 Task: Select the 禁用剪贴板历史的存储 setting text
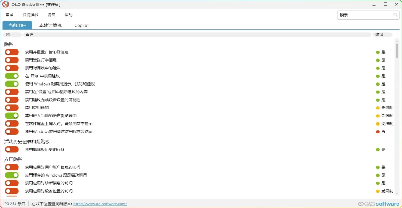pos(45,150)
